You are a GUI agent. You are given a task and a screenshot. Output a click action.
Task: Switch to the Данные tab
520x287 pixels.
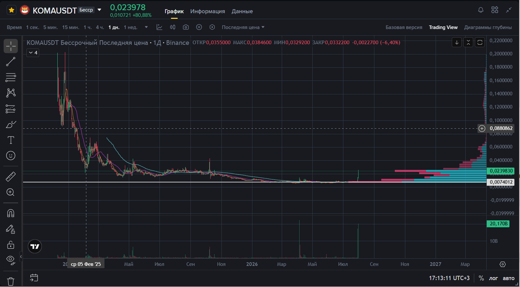click(x=242, y=11)
